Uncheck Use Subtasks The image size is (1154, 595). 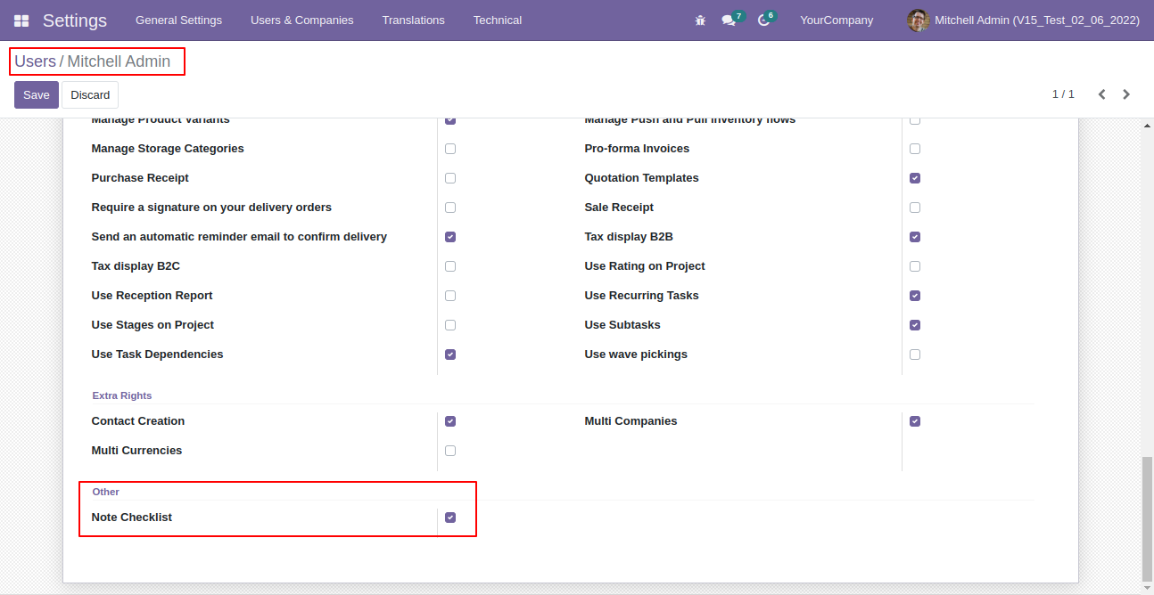click(x=915, y=325)
